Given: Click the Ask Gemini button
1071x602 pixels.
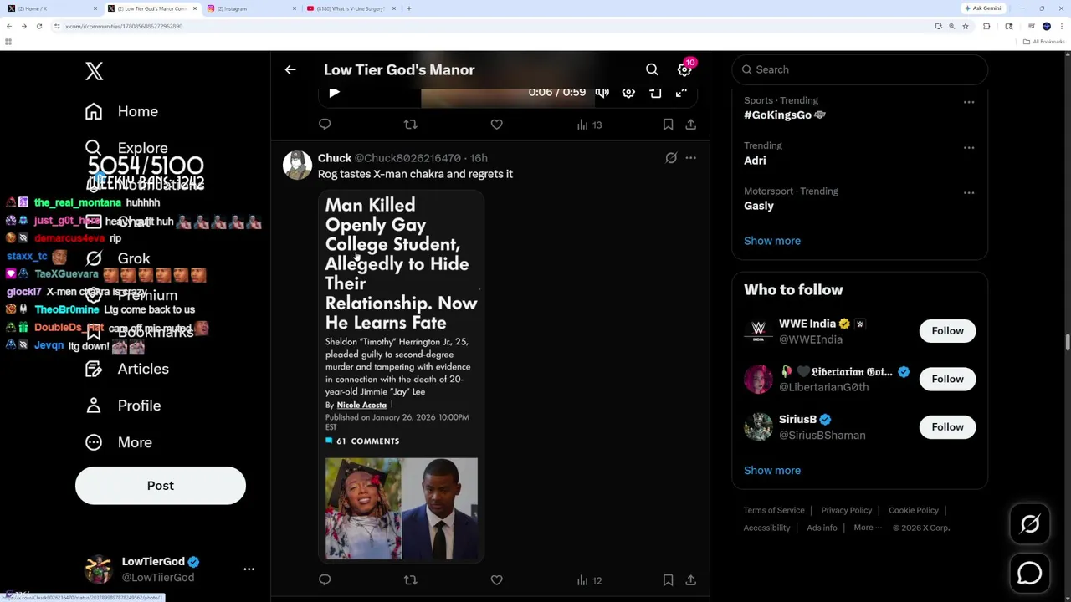Looking at the screenshot, I should tap(983, 8).
